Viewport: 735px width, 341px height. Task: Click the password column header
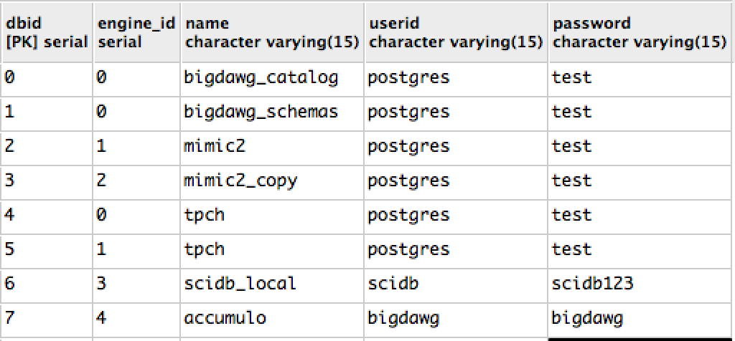click(x=640, y=33)
